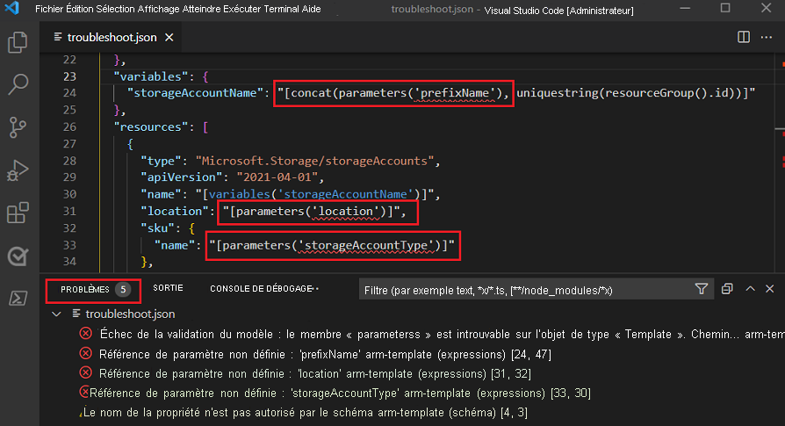Viewport: 785px width, 426px height.
Task: Open the Run and Debug view
Action: 18,170
